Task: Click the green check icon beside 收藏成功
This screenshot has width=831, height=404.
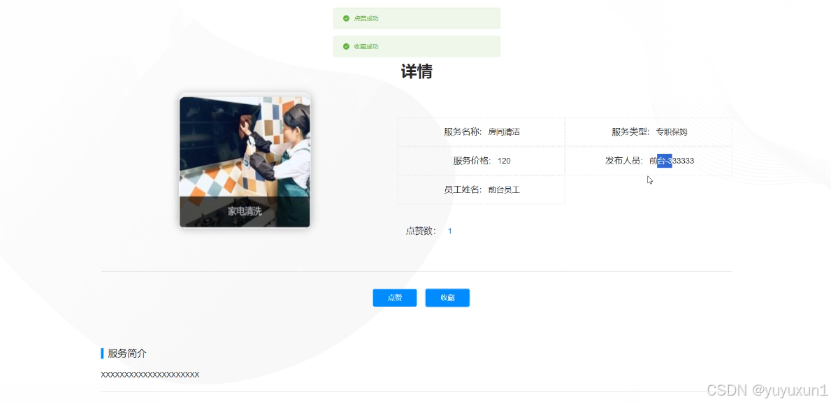Action: pyautogui.click(x=346, y=47)
